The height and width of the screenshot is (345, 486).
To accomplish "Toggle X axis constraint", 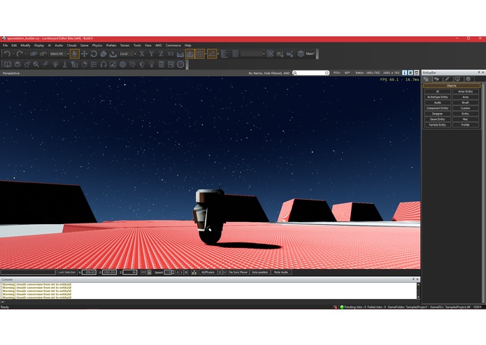I will click(x=142, y=54).
